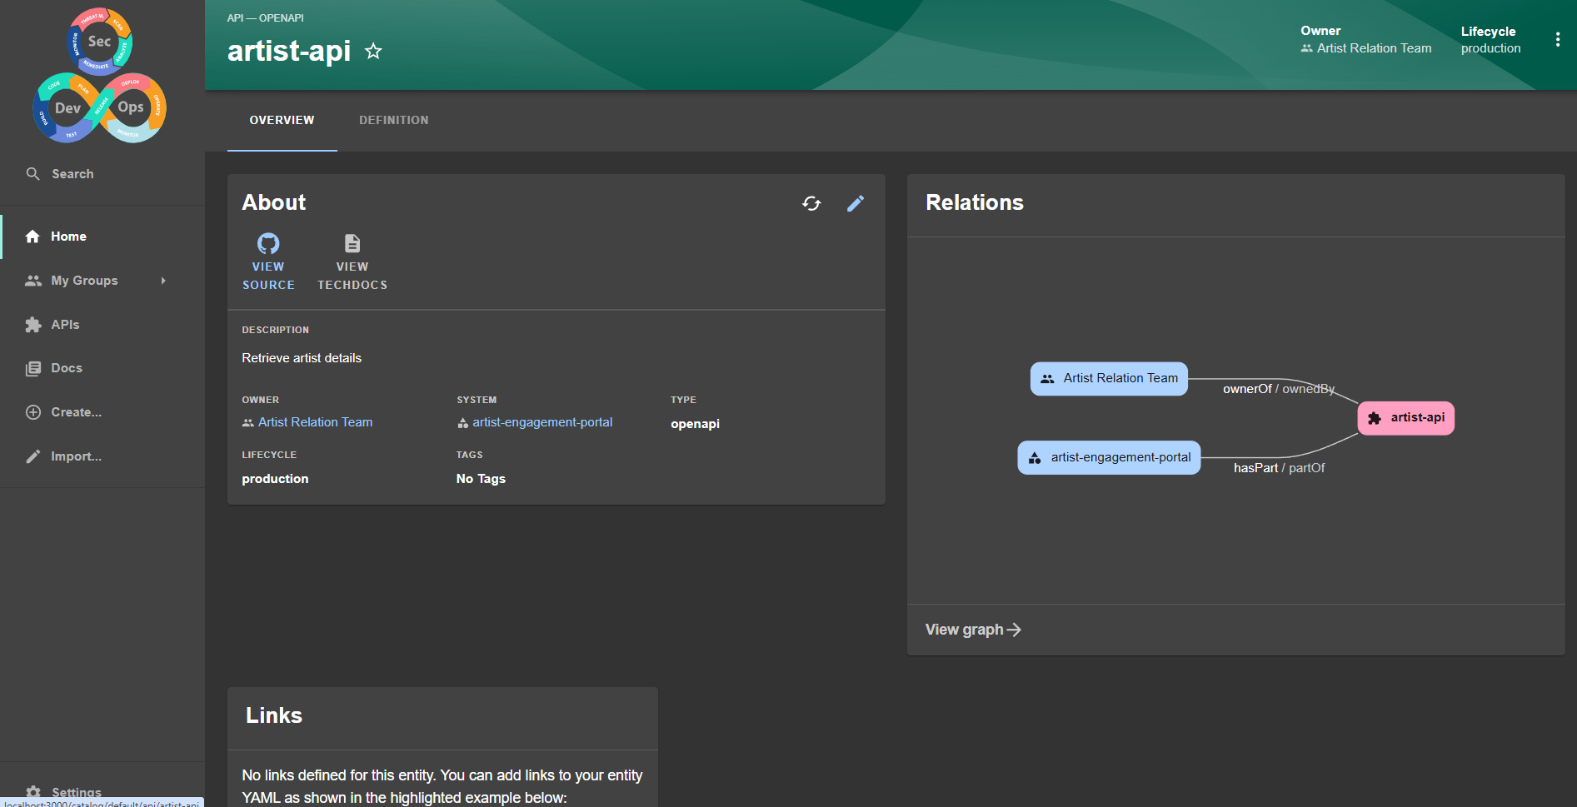
Task: Switch to the Definition tab
Action: (393, 120)
